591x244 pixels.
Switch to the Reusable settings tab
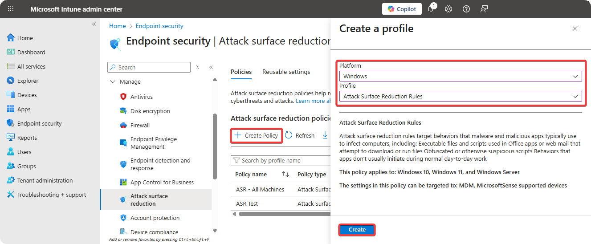coord(286,72)
